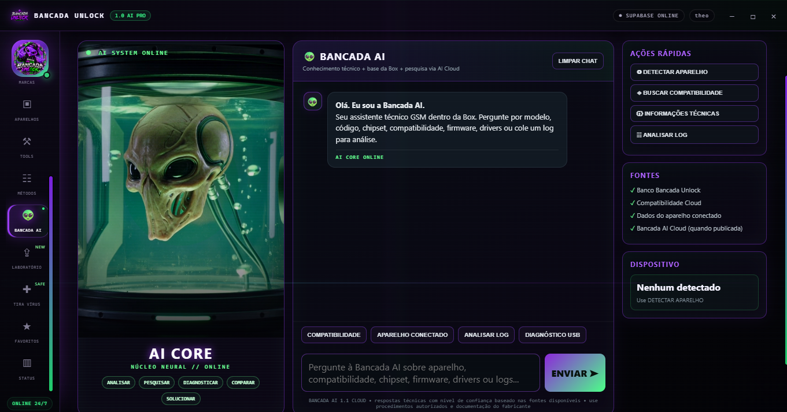787x412 pixels.
Task: Go to Métodos list icon
Action: (27, 179)
